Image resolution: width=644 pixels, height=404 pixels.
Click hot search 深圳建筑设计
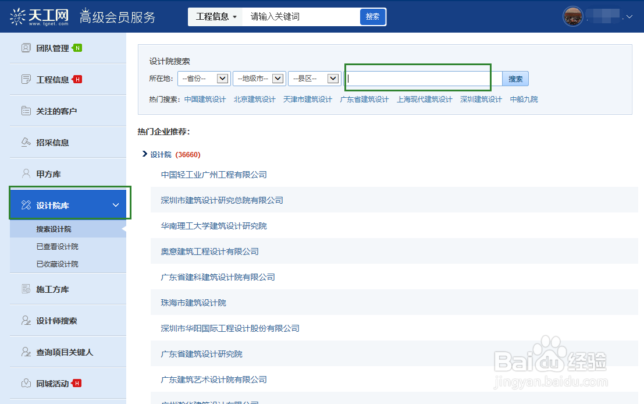point(481,100)
